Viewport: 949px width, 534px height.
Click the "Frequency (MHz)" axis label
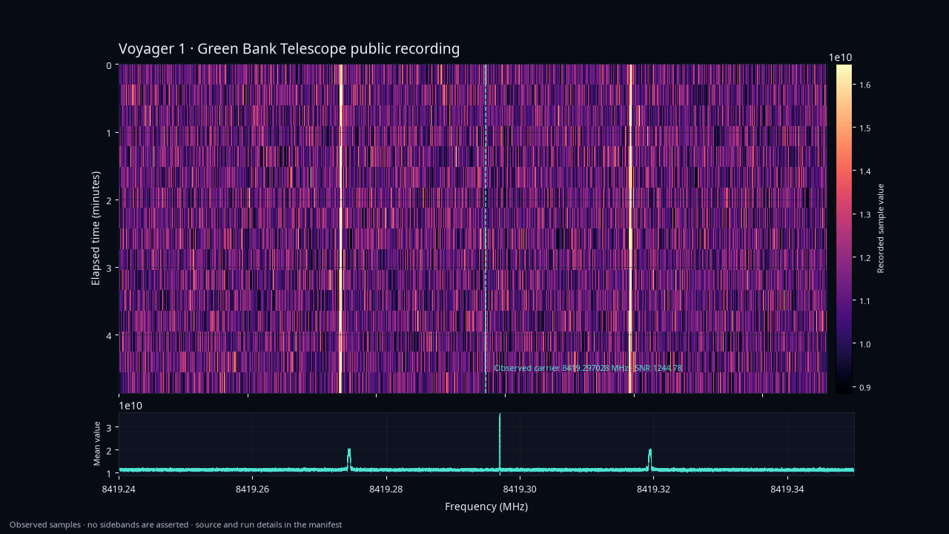coord(486,507)
